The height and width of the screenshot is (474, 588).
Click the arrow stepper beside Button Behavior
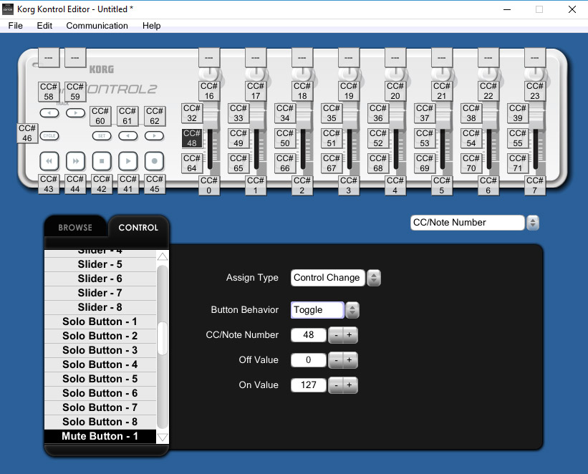pos(352,310)
